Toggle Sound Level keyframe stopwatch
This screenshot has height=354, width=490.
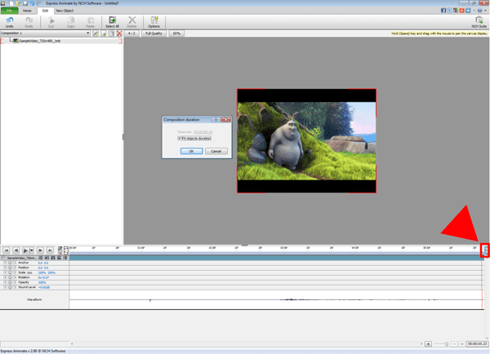tap(10, 287)
